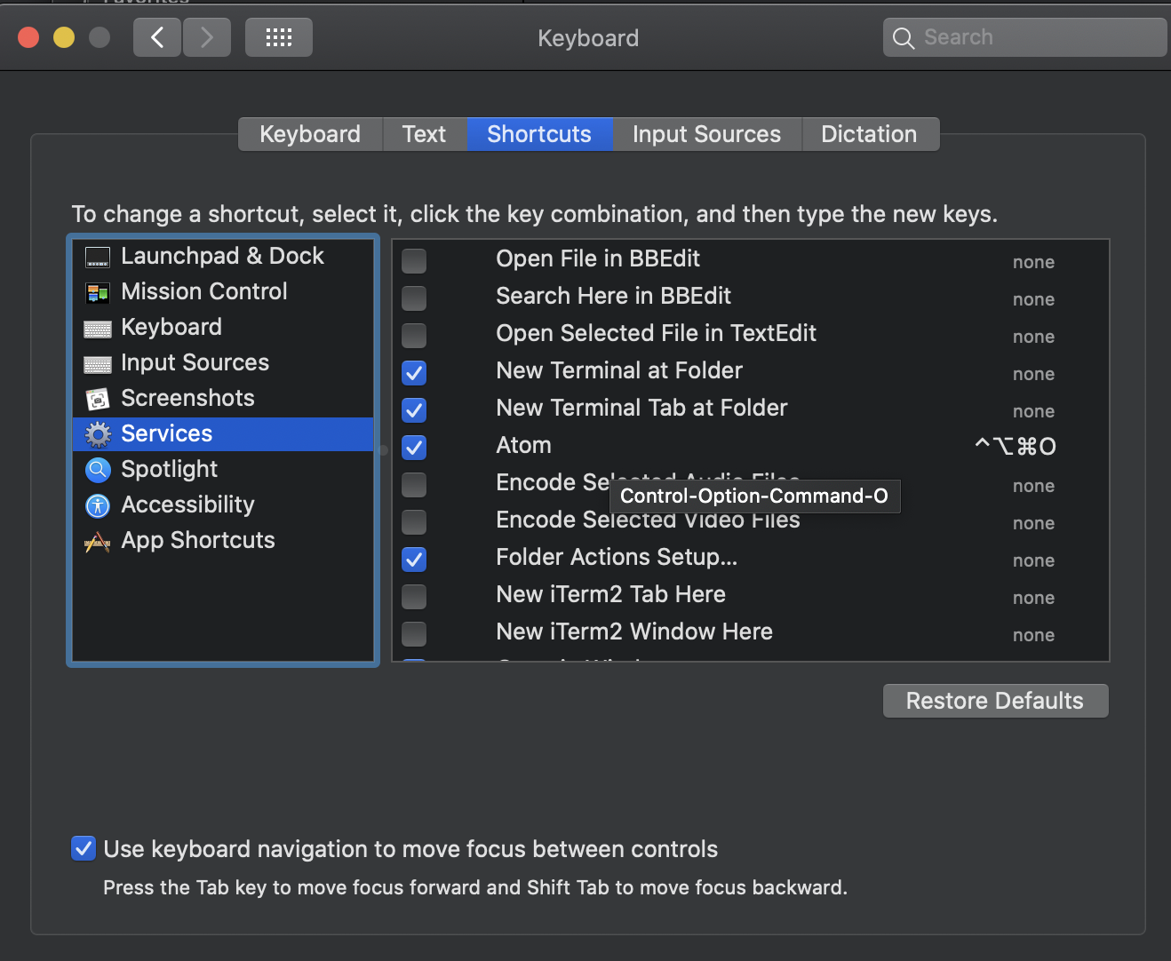Click the Mission Control category icon

[98, 292]
